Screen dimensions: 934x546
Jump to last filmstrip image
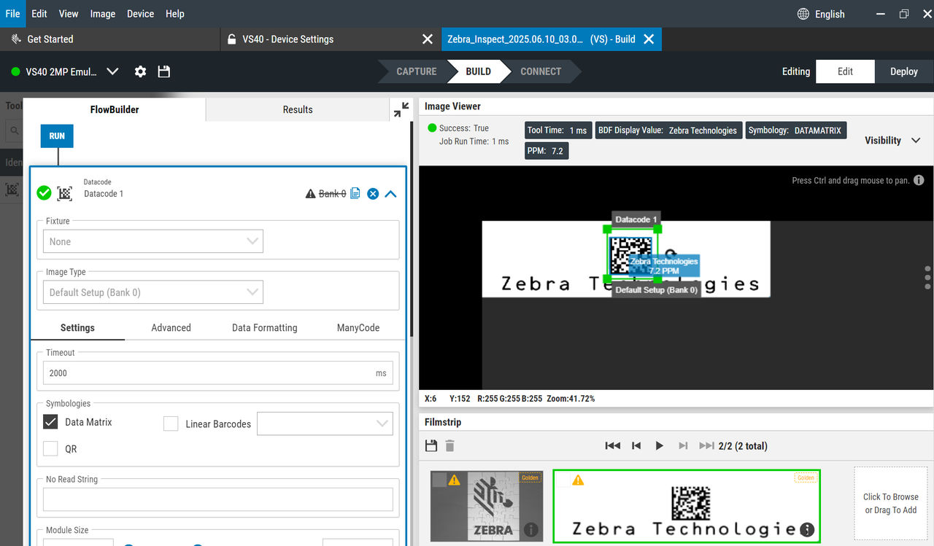[706, 445]
